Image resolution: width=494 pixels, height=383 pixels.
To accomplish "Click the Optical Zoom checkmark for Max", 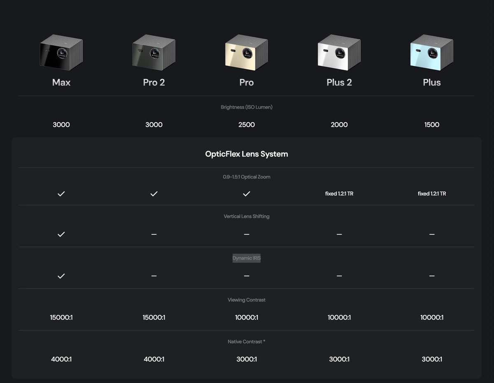I will [x=61, y=194].
